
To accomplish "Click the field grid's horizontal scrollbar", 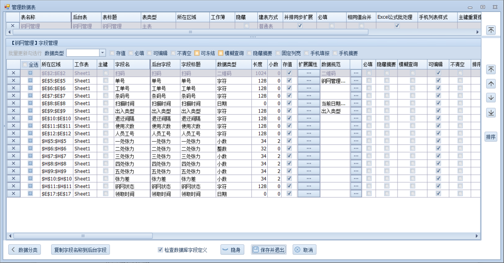I will point(238,236).
